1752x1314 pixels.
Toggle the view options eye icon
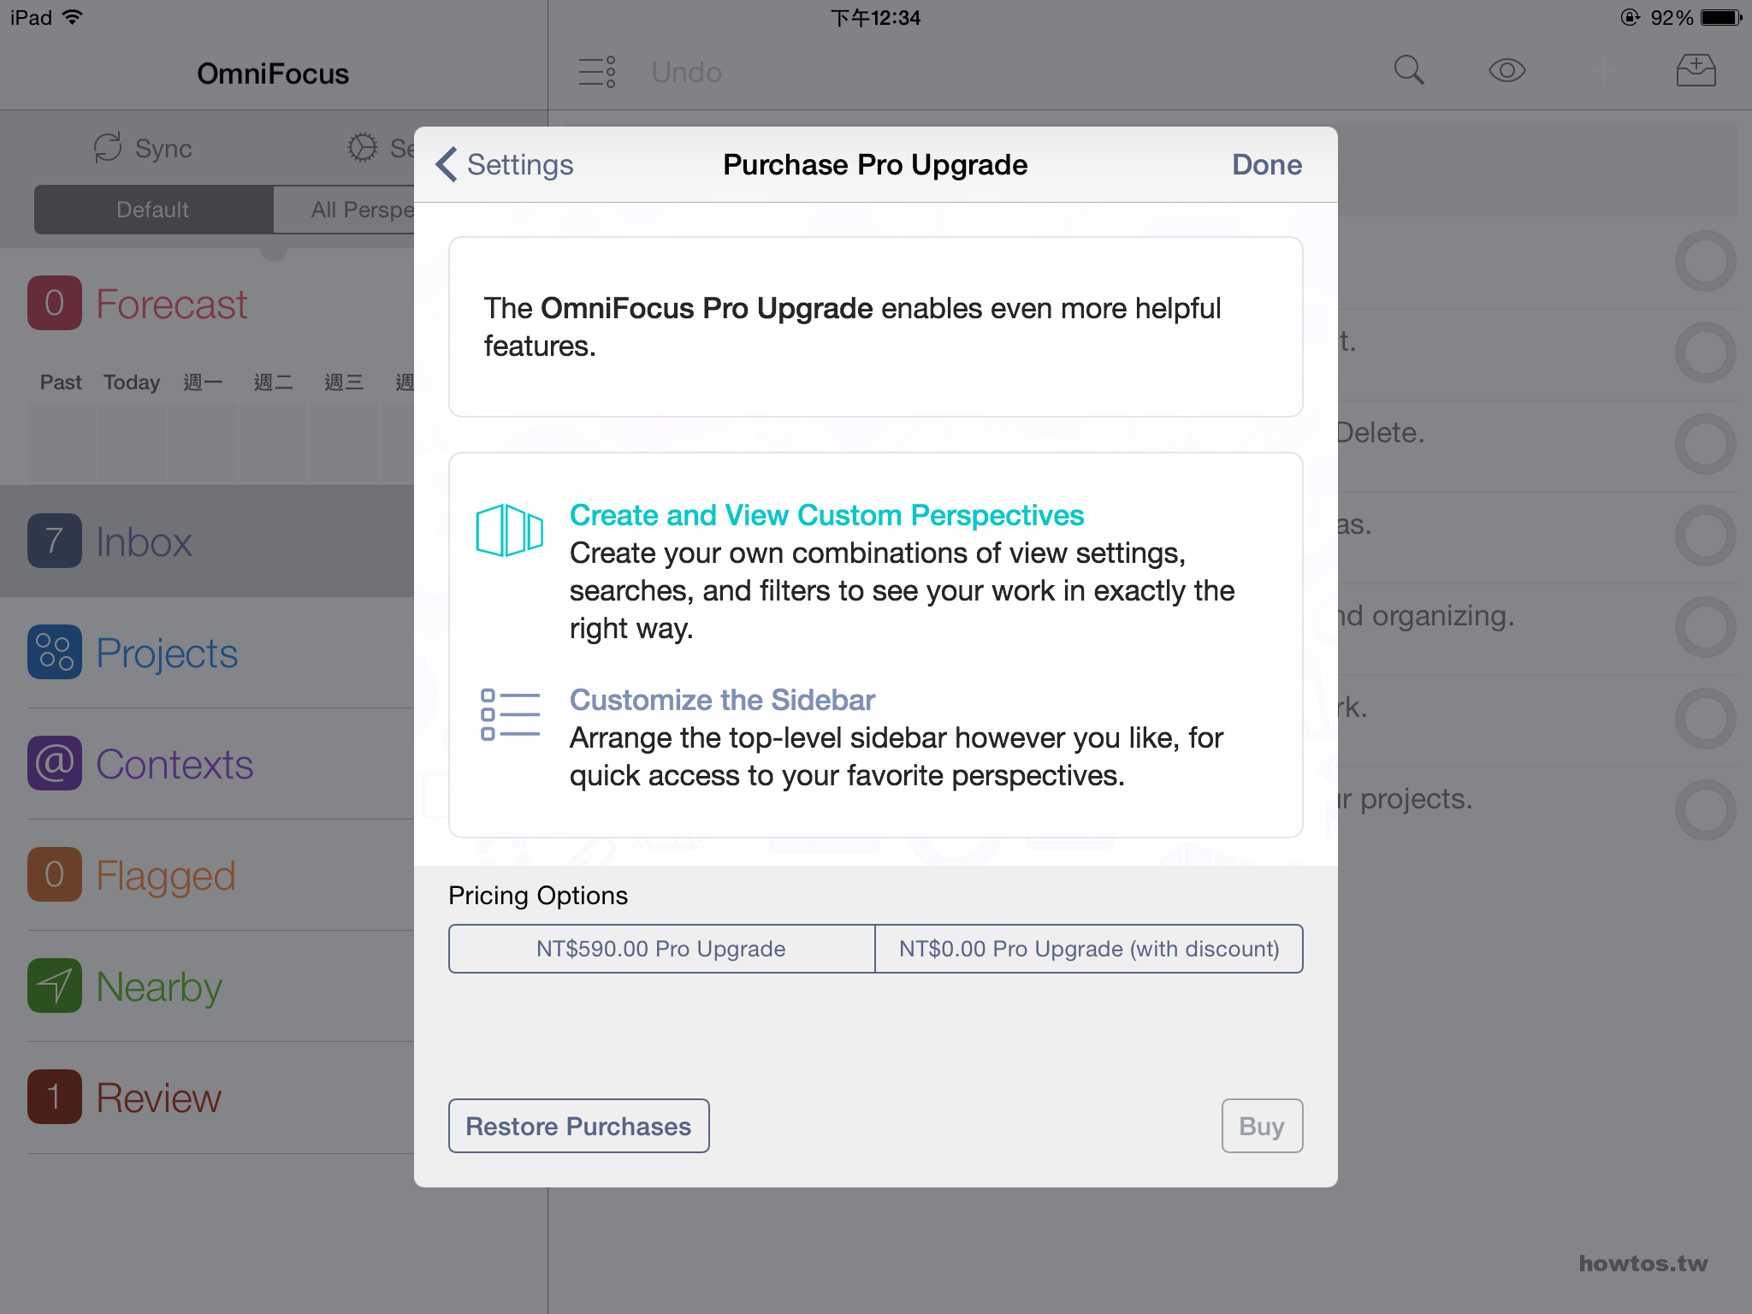pyautogui.click(x=1507, y=71)
